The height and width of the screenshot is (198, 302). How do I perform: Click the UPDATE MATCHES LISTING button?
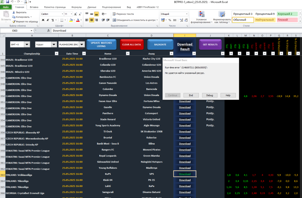(101, 44)
